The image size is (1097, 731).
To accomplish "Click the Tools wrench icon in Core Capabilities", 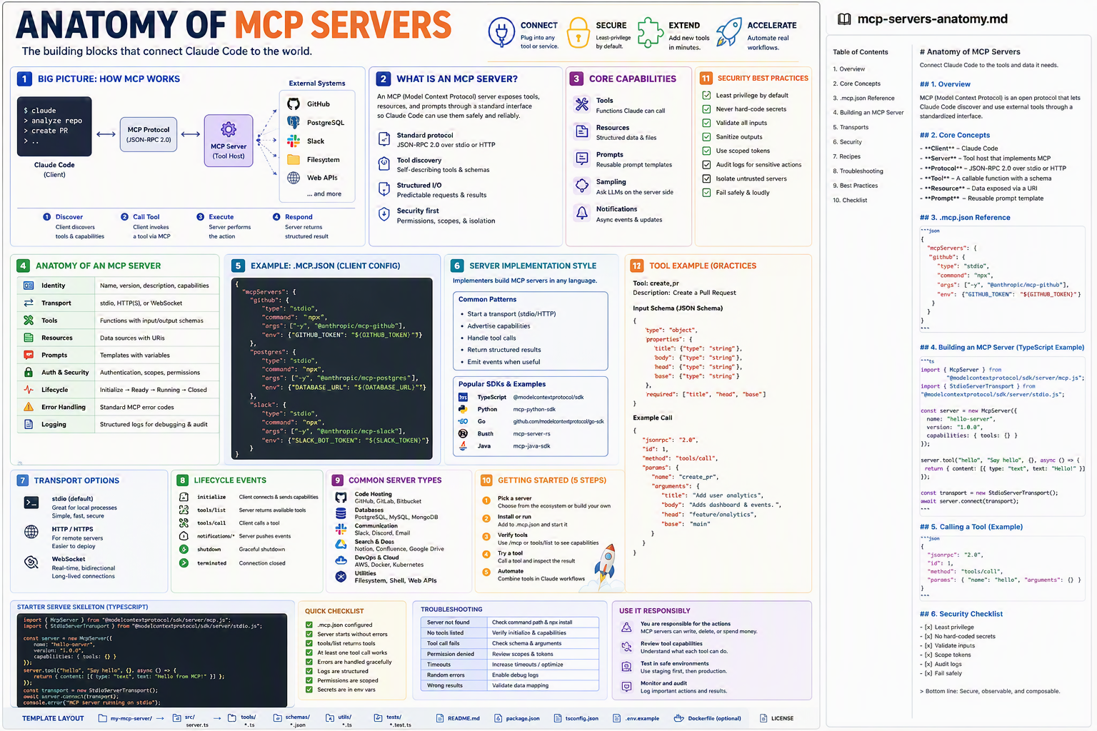I will [582, 105].
